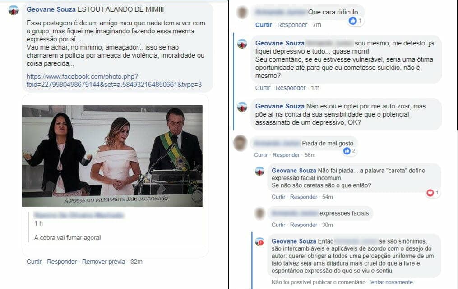Click 'Curtir' under the 'expressoes faciais' comment
The image size is (458, 289).
tap(278, 225)
